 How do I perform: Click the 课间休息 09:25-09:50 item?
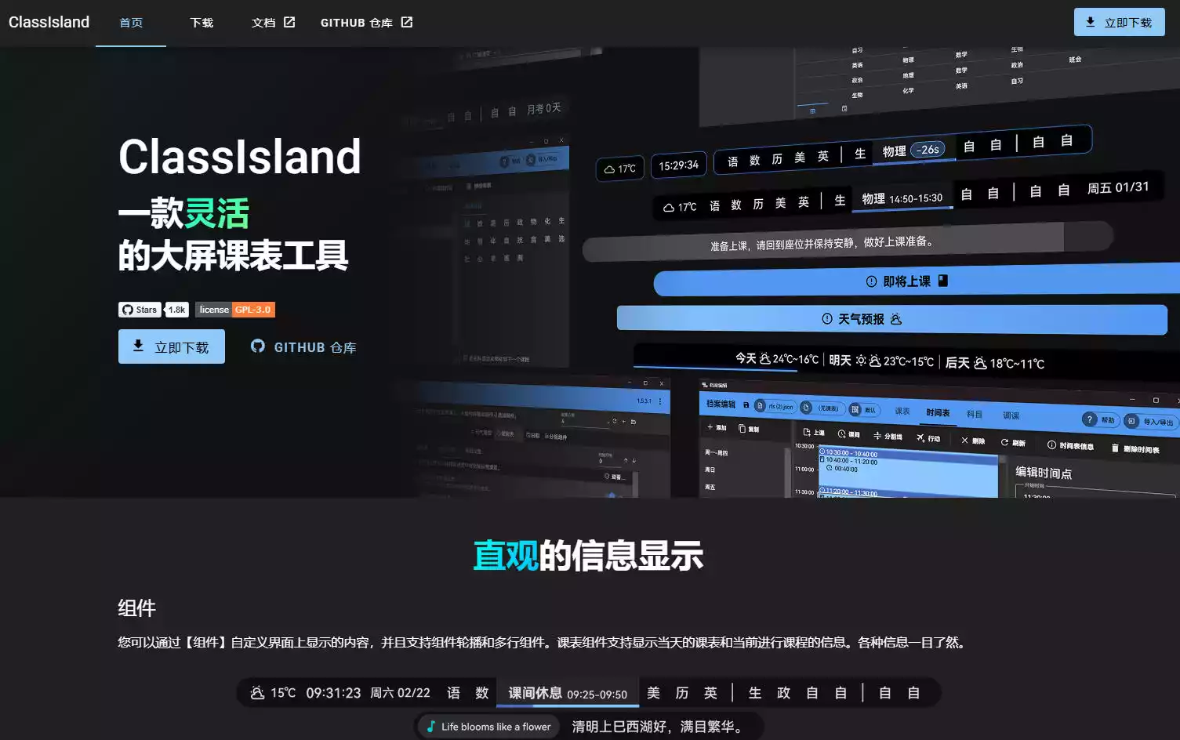coord(568,694)
